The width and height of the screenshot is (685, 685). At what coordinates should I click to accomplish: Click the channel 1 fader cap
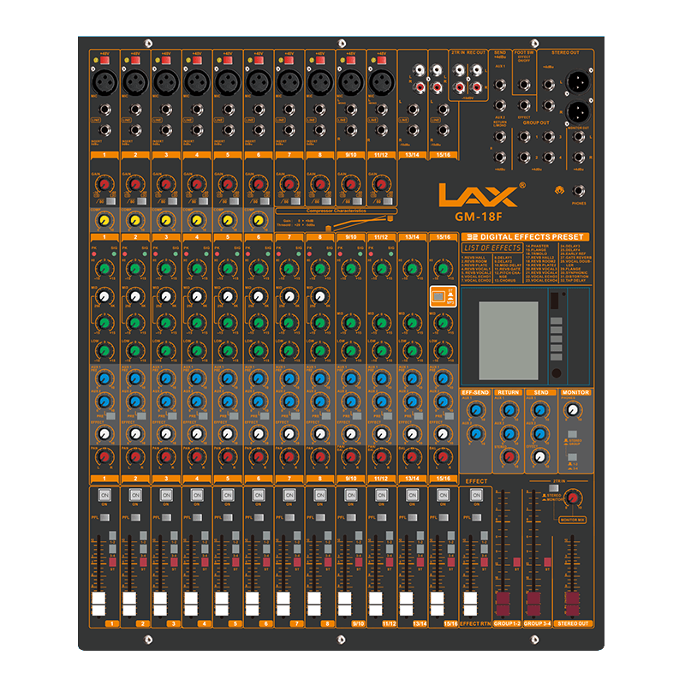pos(98,604)
